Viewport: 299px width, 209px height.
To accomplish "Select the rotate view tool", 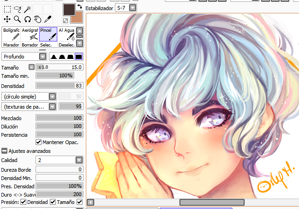I will [28, 19].
